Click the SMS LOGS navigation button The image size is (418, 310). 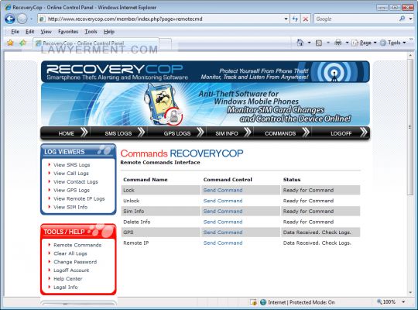(x=118, y=133)
